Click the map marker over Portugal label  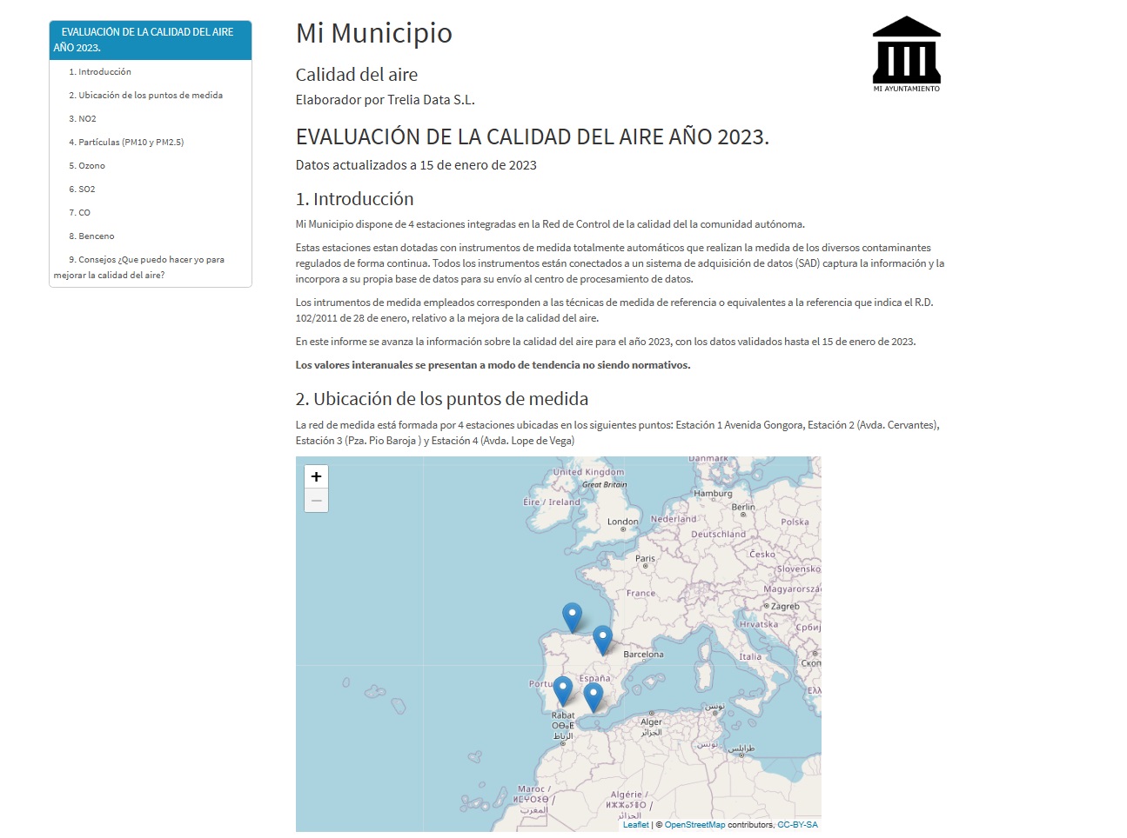[x=563, y=690]
